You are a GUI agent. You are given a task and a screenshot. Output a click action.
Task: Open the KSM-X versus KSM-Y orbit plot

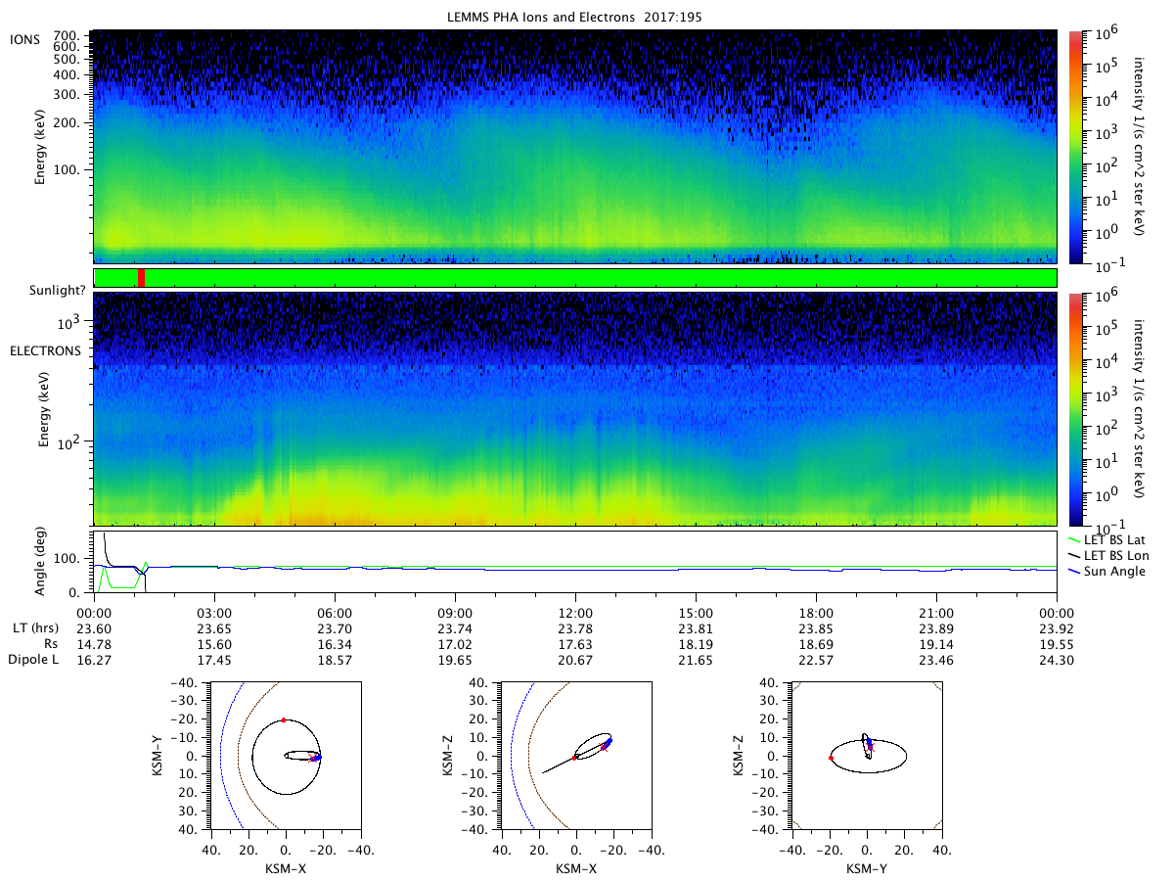[x=286, y=756]
